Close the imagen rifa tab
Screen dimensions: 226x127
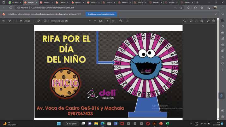click(x=36, y=3)
